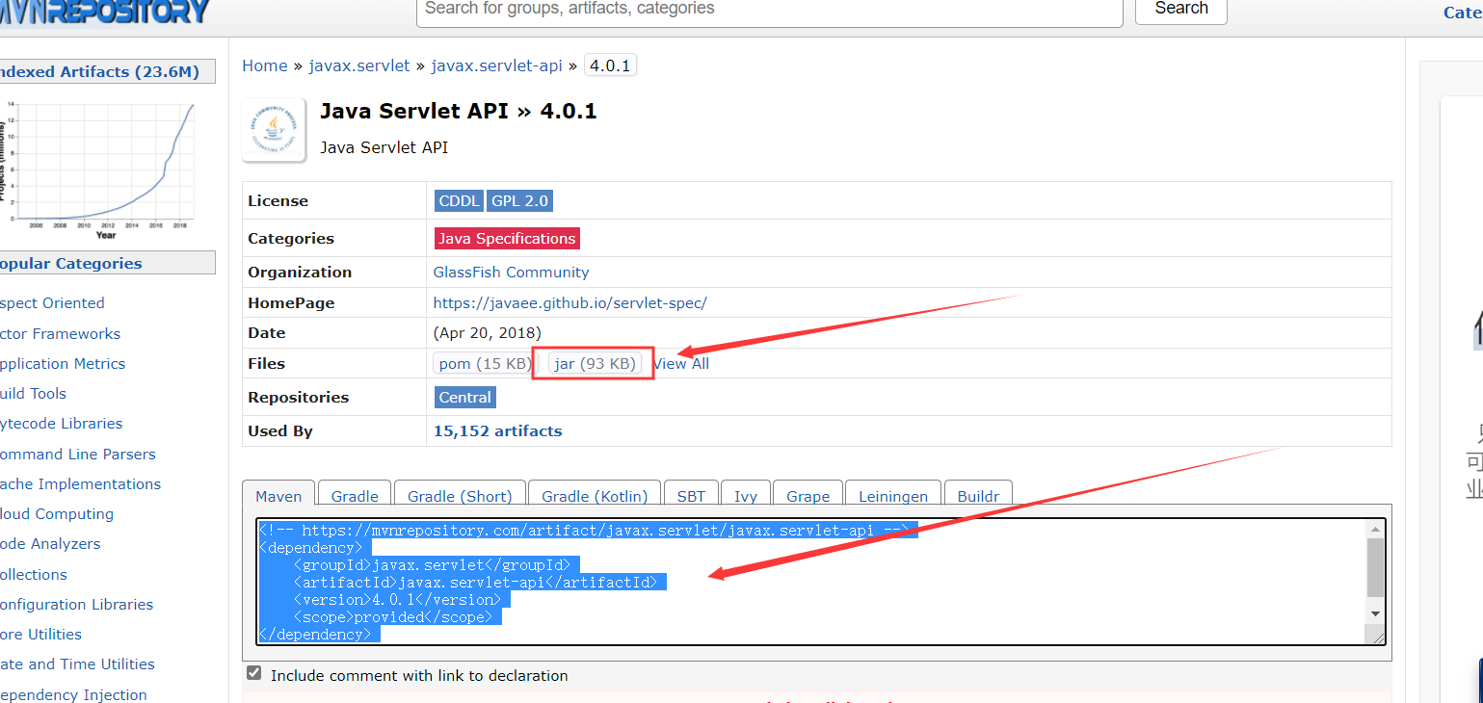The image size is (1483, 703).
Task: Click the snippet scrollbar down arrow
Action: pos(1375,613)
